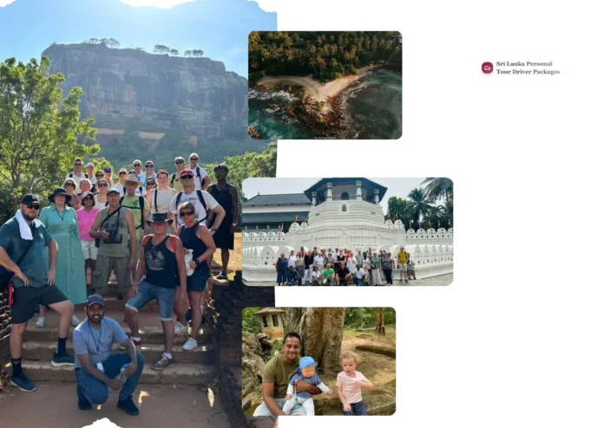Click the man in hat and black tank top
The image size is (604, 428).
point(158,289)
